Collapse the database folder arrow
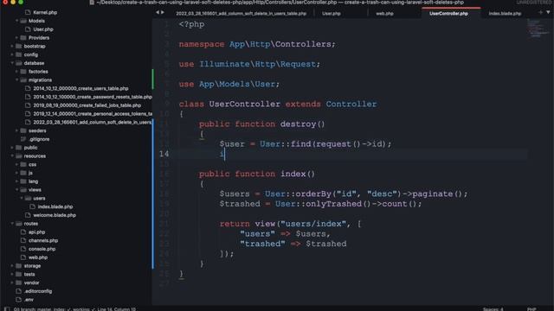 12,63
